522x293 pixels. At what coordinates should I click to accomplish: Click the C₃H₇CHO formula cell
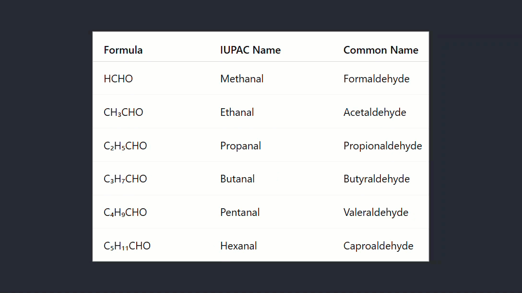coord(125,179)
